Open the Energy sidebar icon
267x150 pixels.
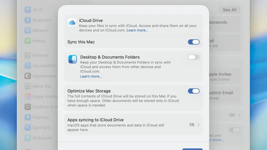tap(28, 41)
